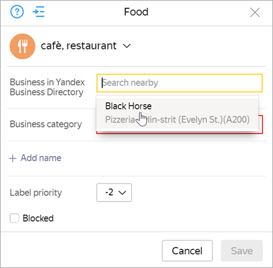Click the Add name link
Image resolution: width=273 pixels, height=268 pixels.
[41, 158]
